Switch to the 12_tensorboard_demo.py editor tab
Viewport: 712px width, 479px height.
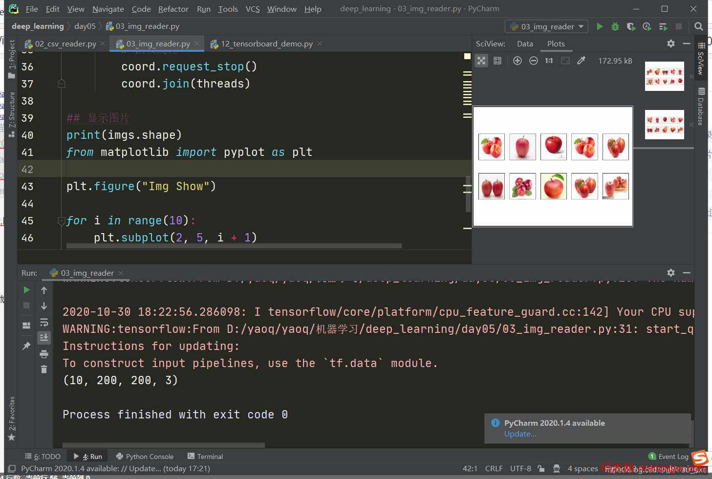click(x=266, y=44)
